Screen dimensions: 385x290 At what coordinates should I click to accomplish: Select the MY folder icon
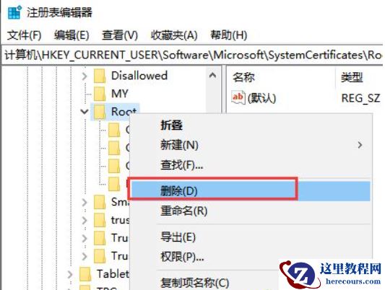coord(100,94)
